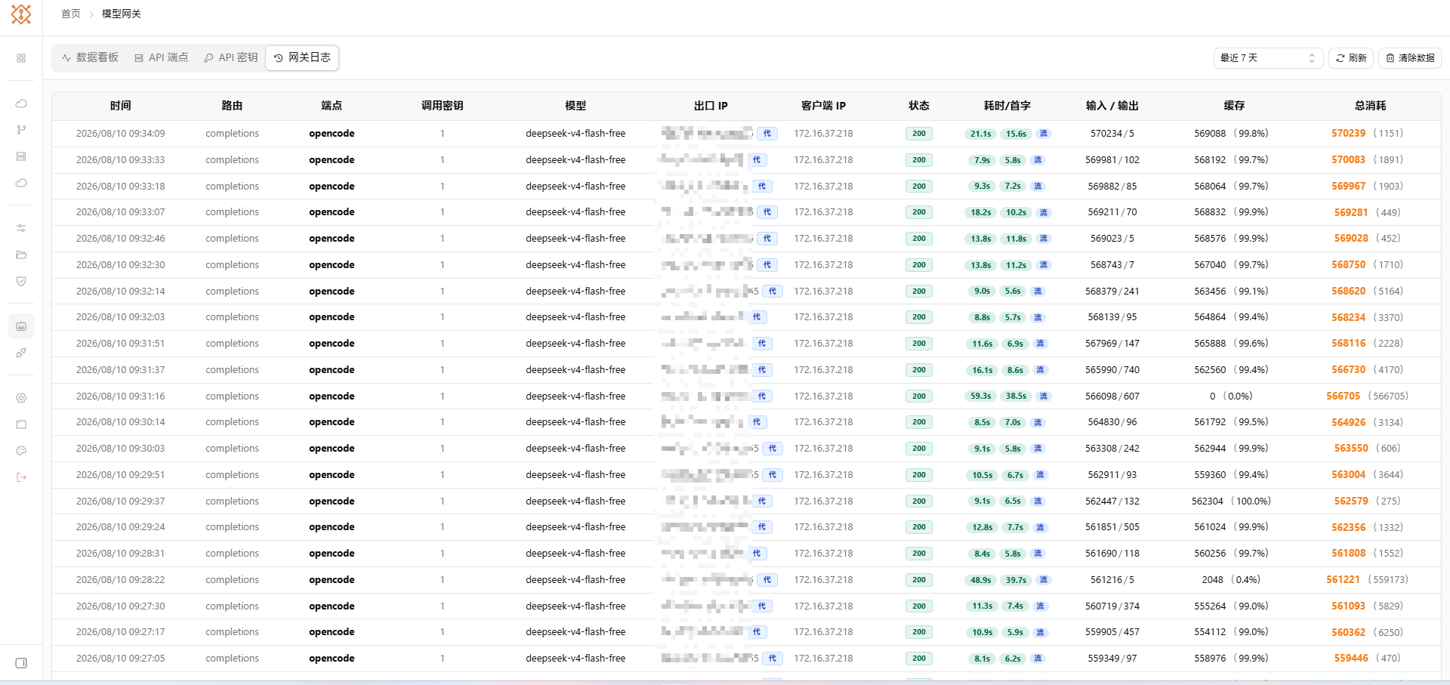
Task: Click the 流 badge in the 09:31:16 row
Action: [x=1044, y=396]
